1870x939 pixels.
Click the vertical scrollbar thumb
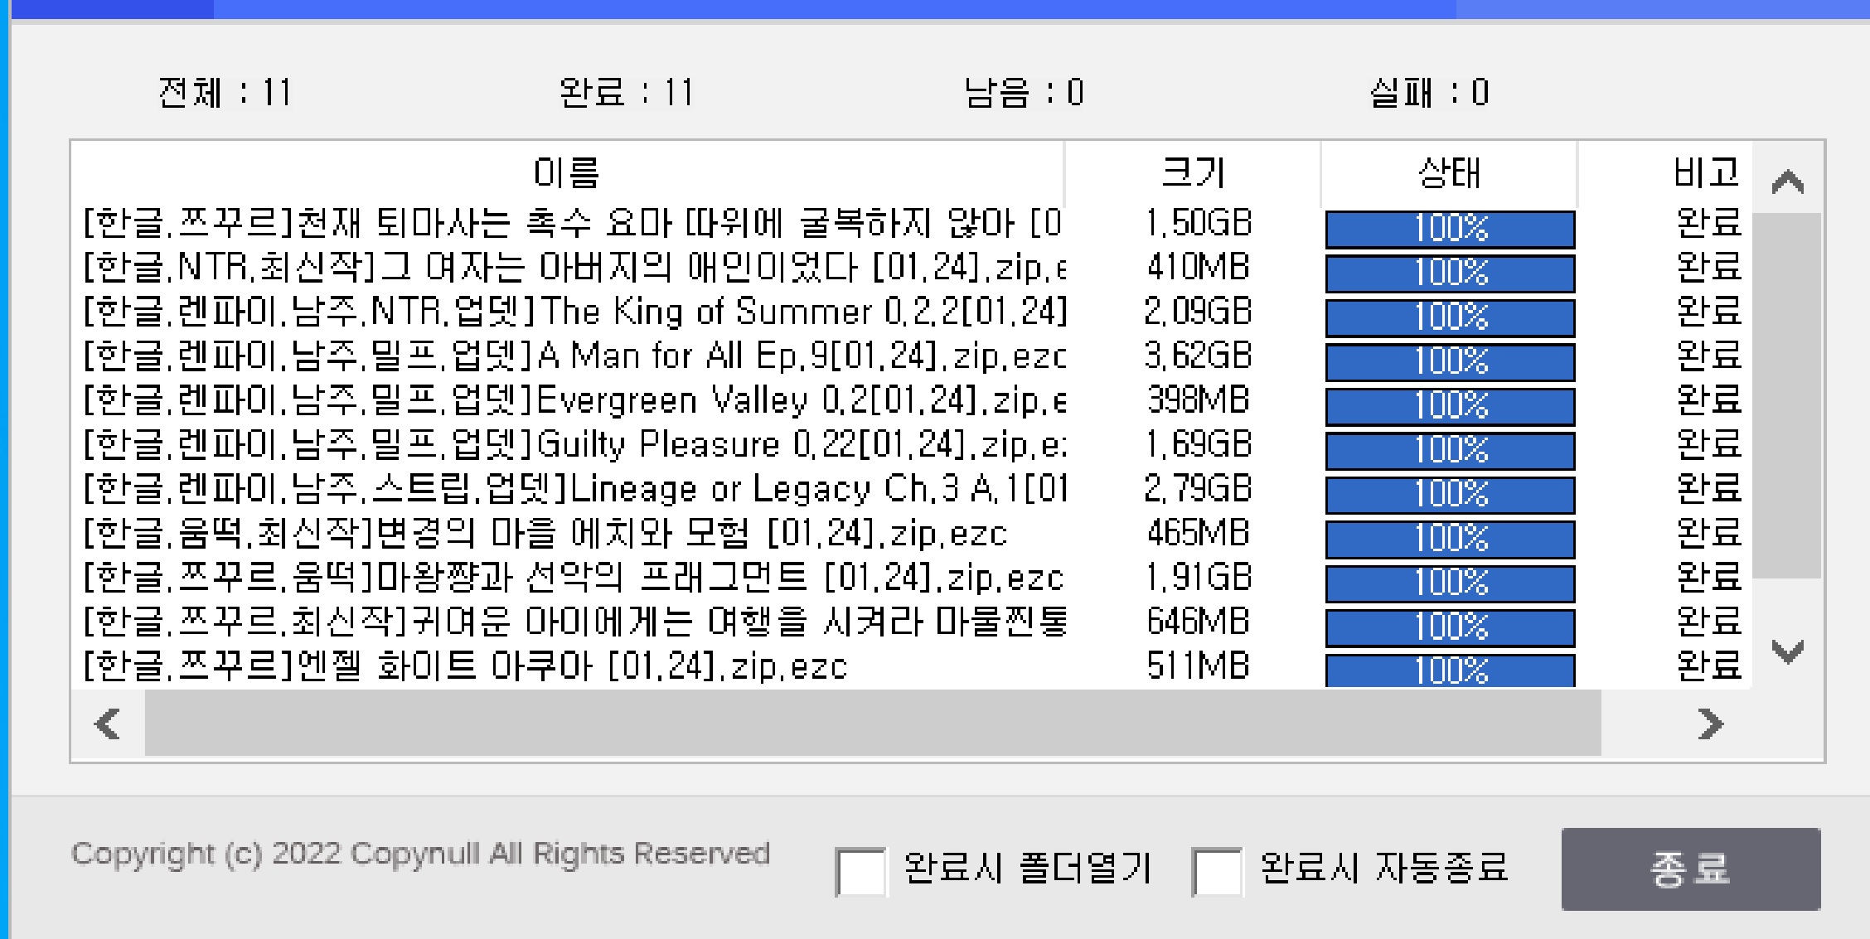click(x=1787, y=395)
